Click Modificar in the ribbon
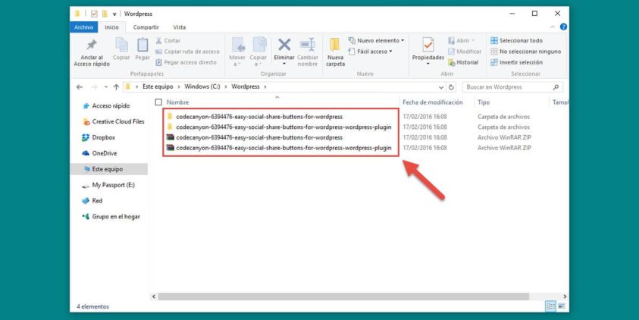The image size is (639, 320). (x=465, y=52)
